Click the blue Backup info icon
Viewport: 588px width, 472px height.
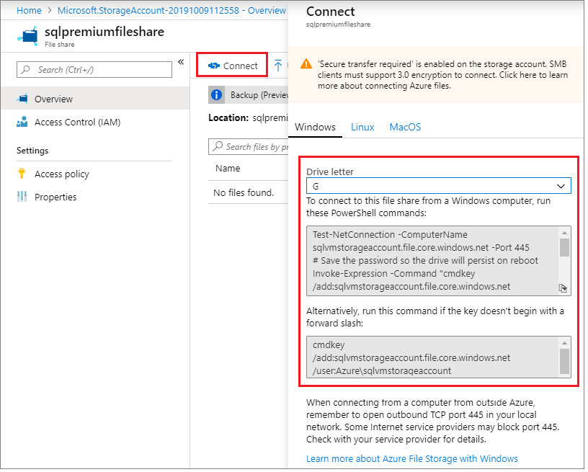[216, 95]
